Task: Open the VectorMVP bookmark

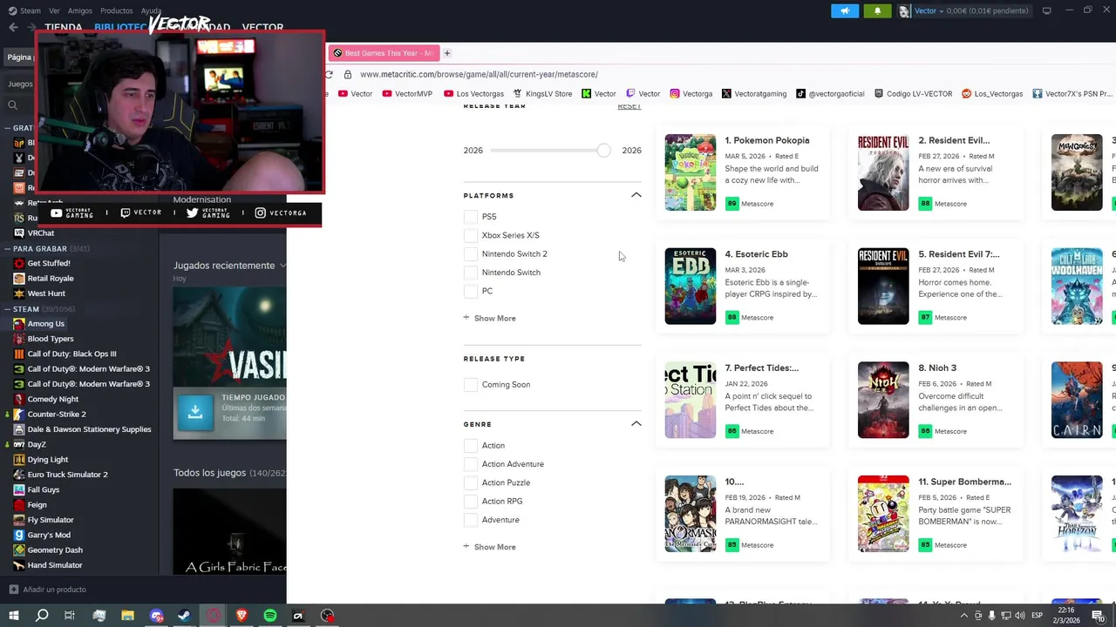Action: pyautogui.click(x=407, y=93)
